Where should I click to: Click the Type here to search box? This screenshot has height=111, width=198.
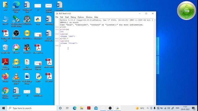pyautogui.click(x=32, y=108)
